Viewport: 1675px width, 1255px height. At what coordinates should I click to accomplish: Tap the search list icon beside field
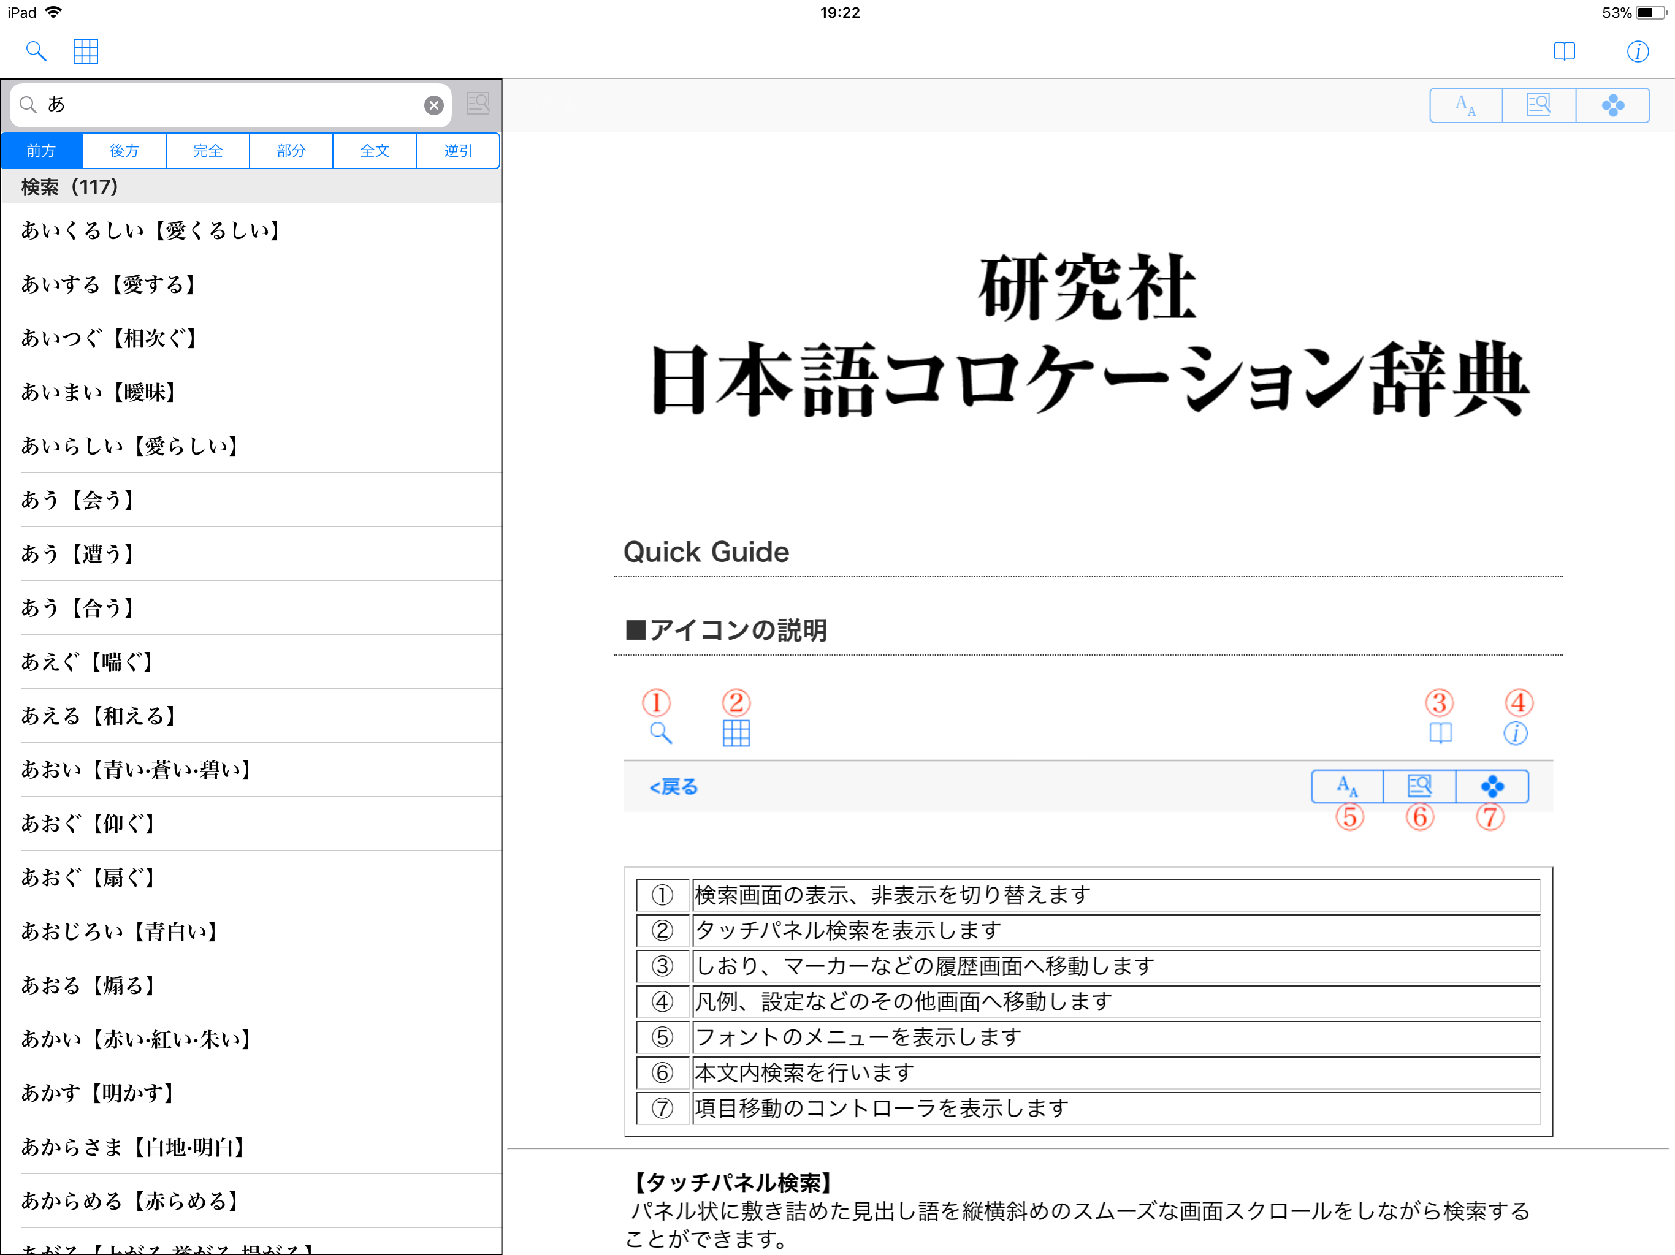(478, 104)
